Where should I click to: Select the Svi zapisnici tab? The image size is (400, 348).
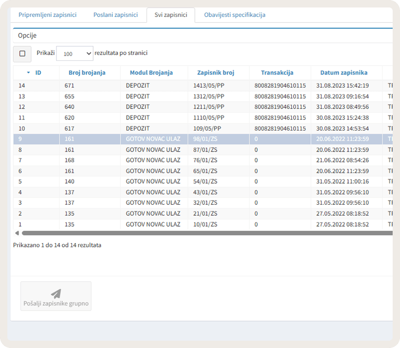(x=171, y=15)
